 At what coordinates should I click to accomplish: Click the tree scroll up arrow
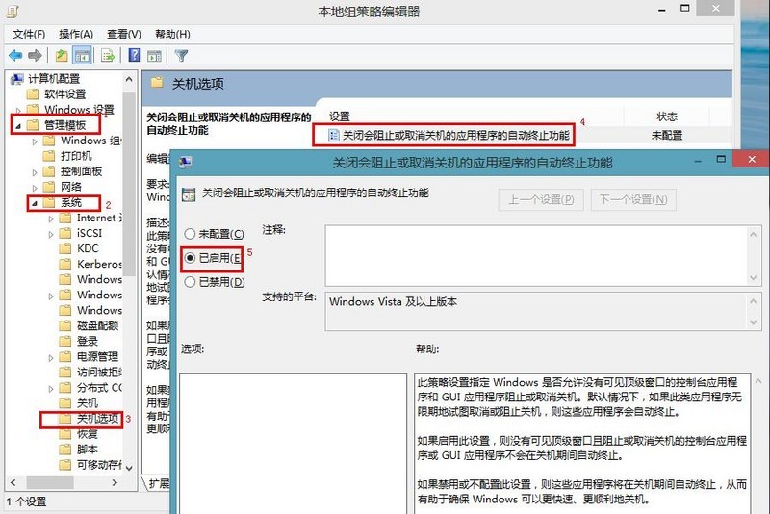pos(129,79)
